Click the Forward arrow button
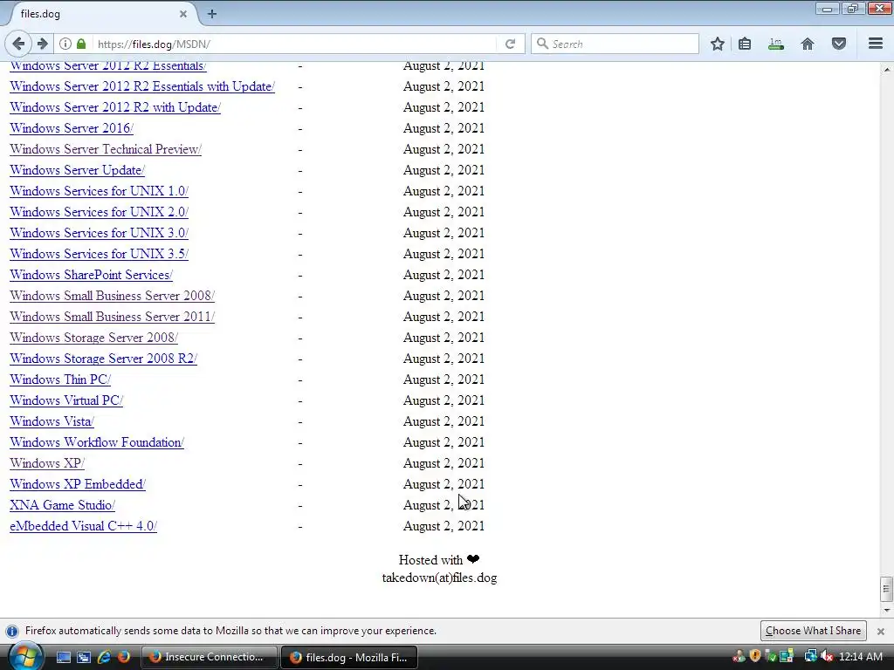 (42, 44)
